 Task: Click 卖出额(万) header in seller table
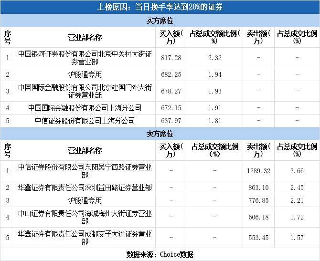pos(258,150)
